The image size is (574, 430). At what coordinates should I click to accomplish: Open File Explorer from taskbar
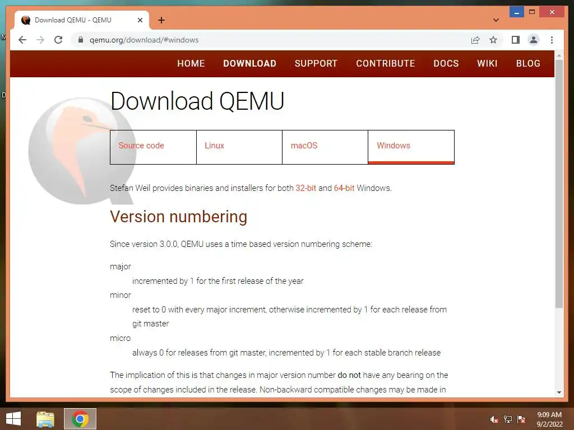tap(45, 419)
